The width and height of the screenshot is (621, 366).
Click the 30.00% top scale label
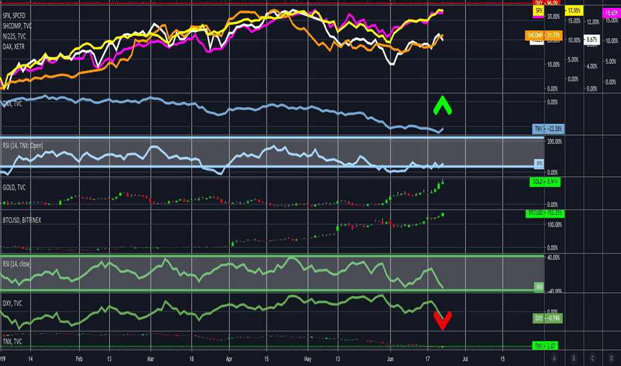(x=553, y=17)
